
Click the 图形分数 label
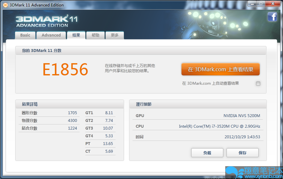[30, 113]
